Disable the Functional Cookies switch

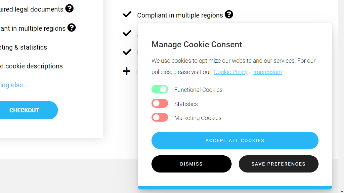pyautogui.click(x=160, y=90)
